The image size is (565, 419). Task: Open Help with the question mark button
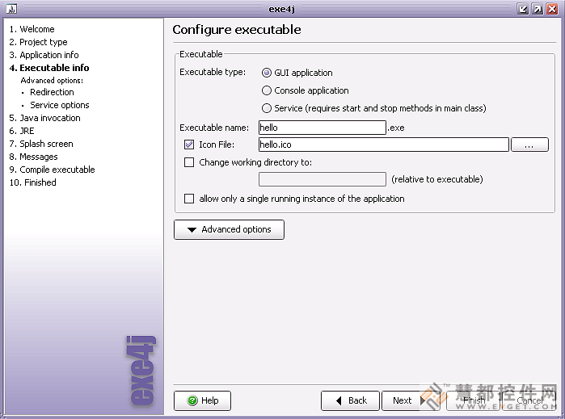click(x=202, y=400)
